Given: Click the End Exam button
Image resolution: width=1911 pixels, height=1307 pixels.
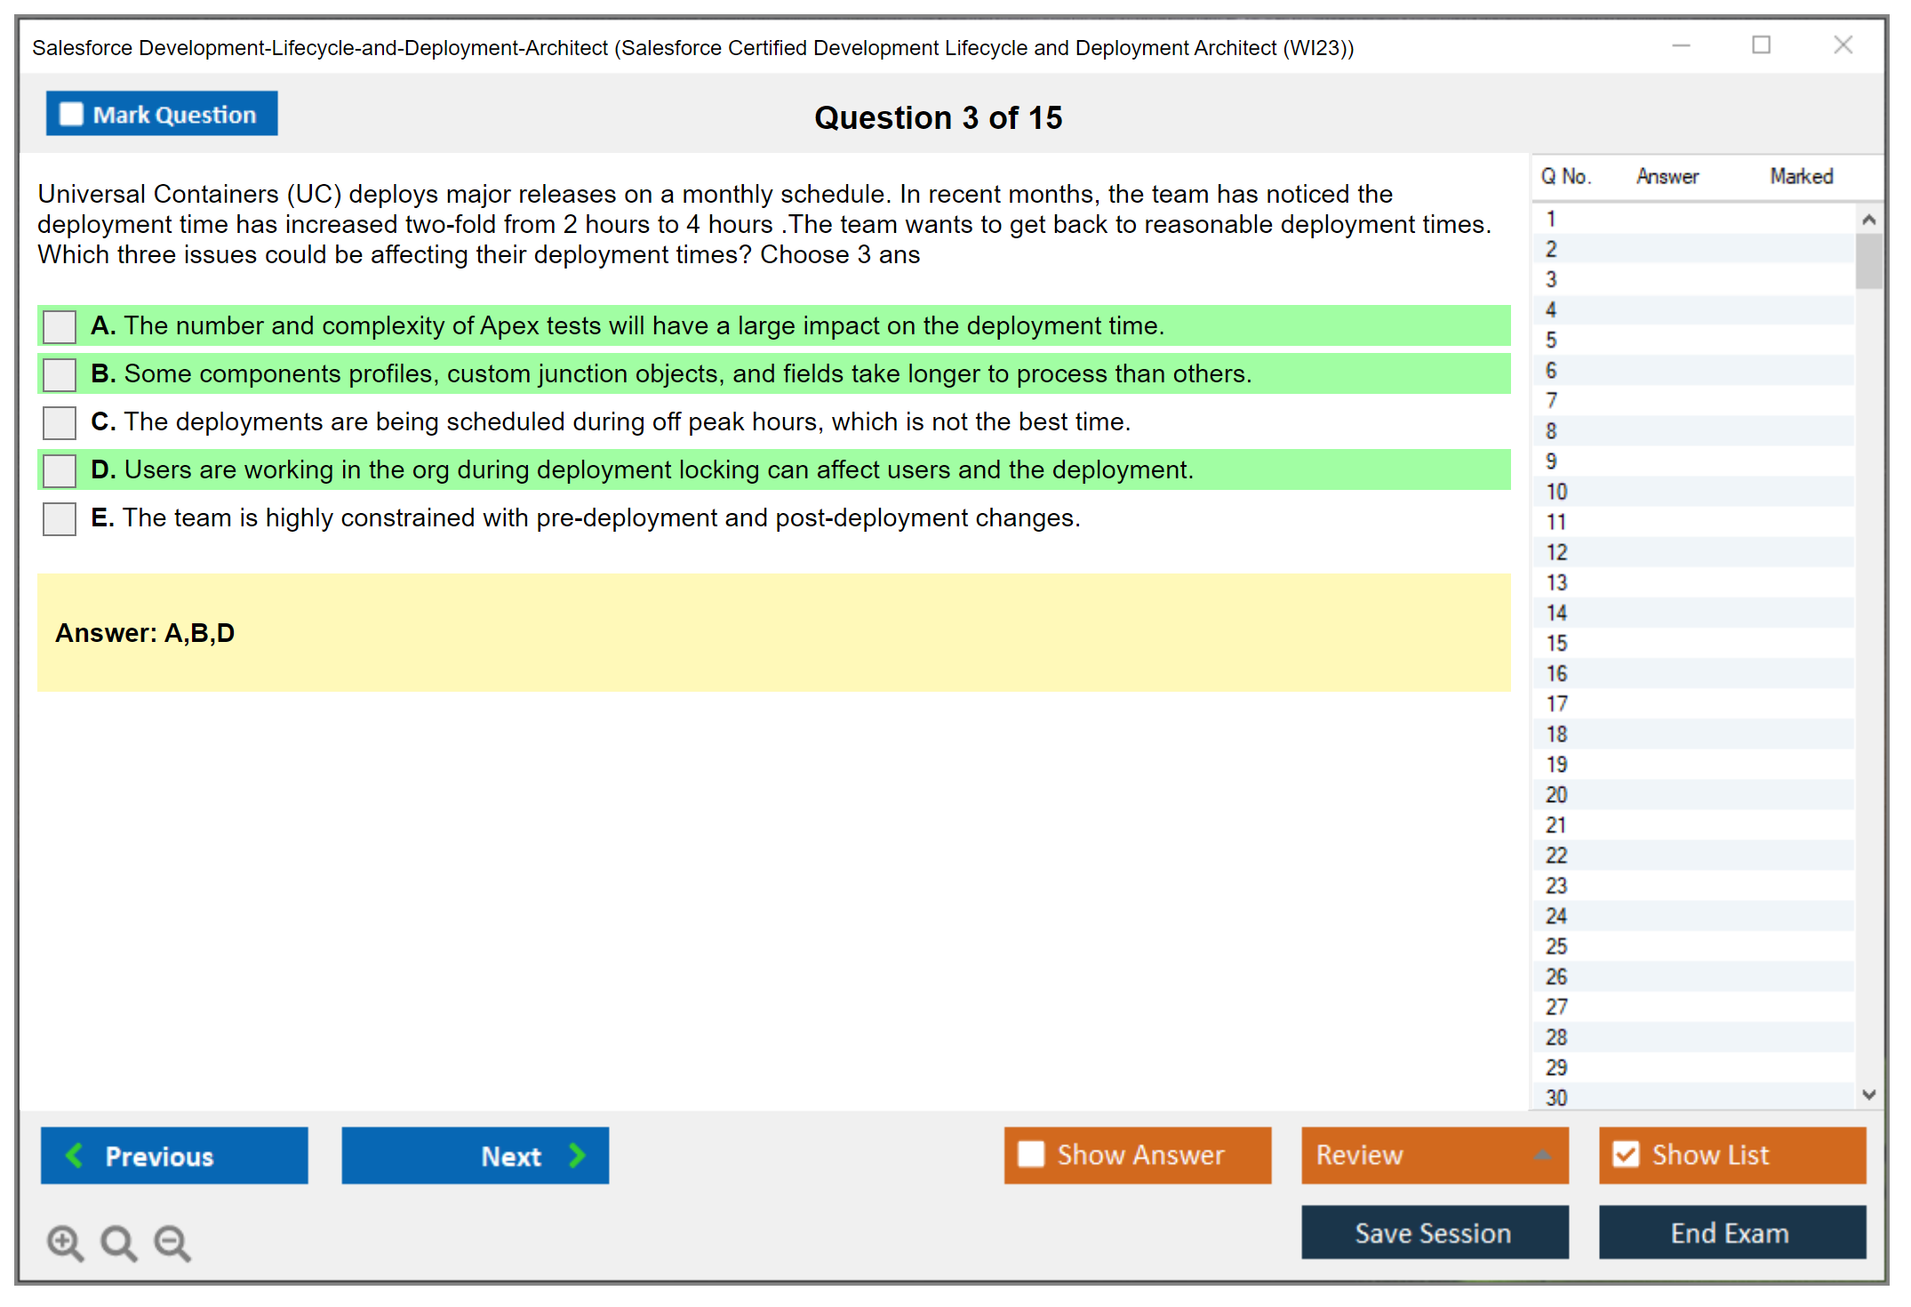Looking at the screenshot, I should [x=1731, y=1232].
